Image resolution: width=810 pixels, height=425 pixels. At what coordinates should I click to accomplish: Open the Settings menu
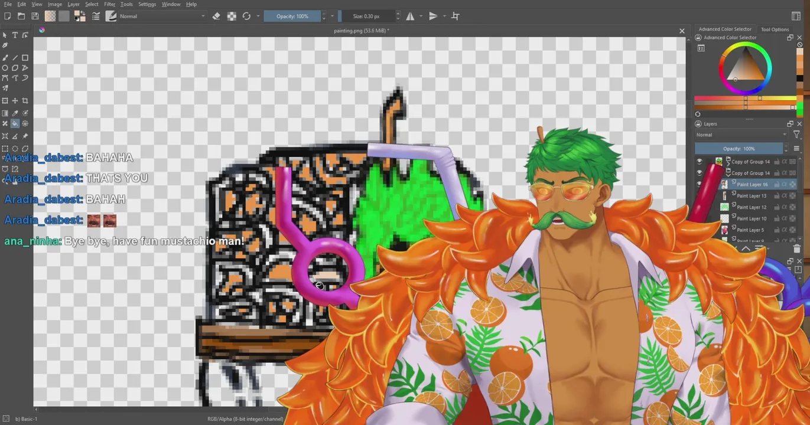[x=147, y=4]
